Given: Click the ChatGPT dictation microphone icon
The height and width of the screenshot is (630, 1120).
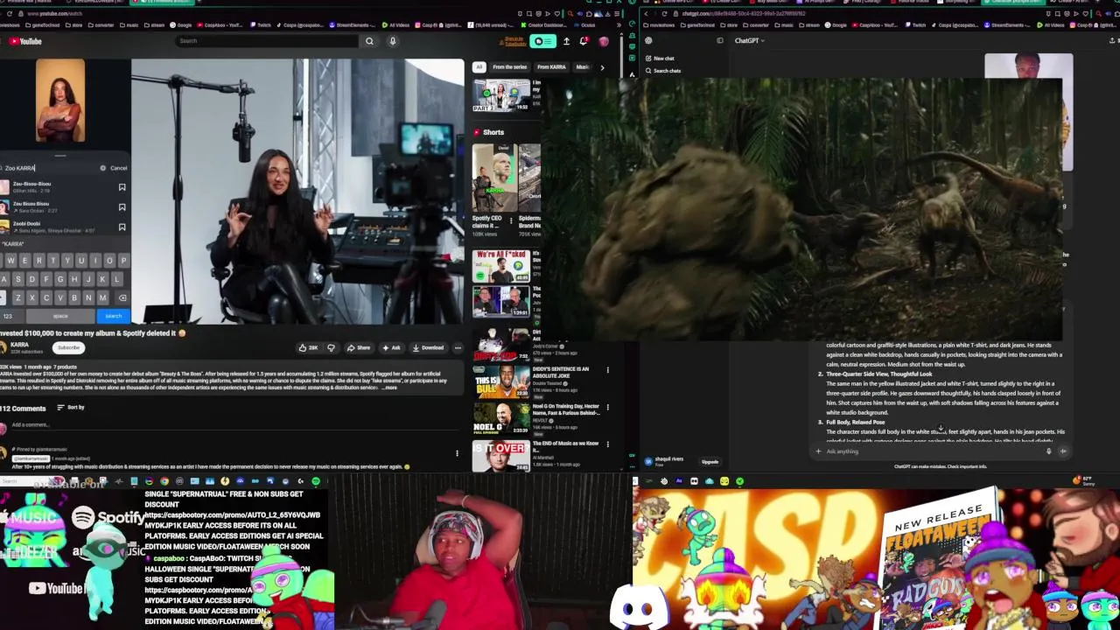Looking at the screenshot, I should coord(1048,451).
